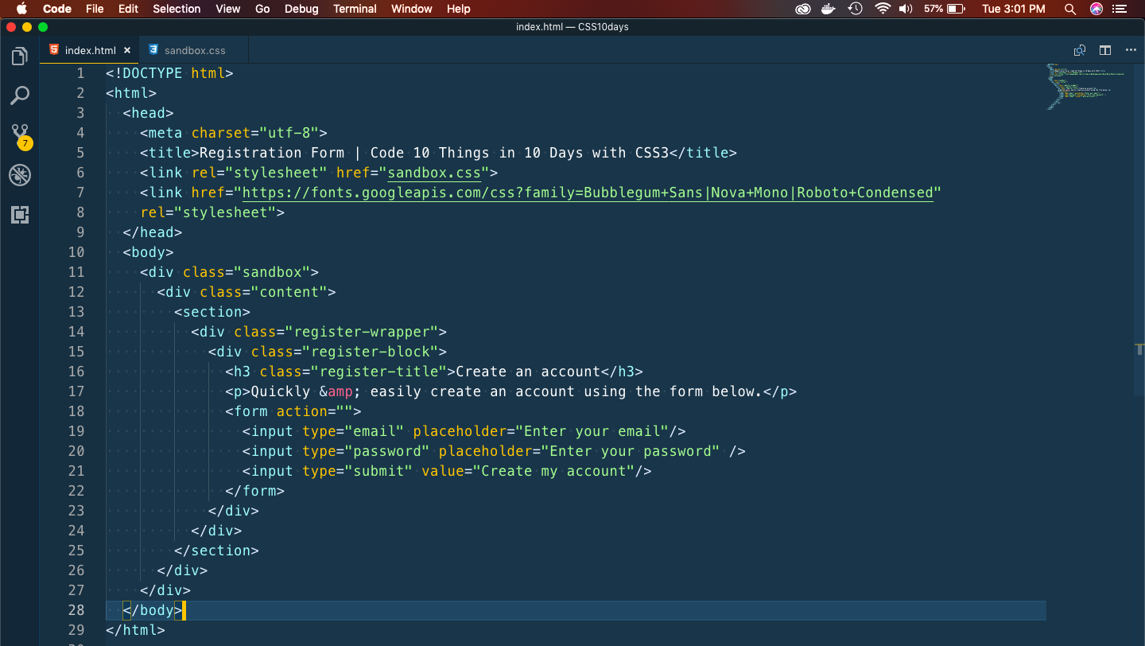Open the Time Machine menu bar icon
The width and height of the screenshot is (1145, 646).
click(x=856, y=9)
